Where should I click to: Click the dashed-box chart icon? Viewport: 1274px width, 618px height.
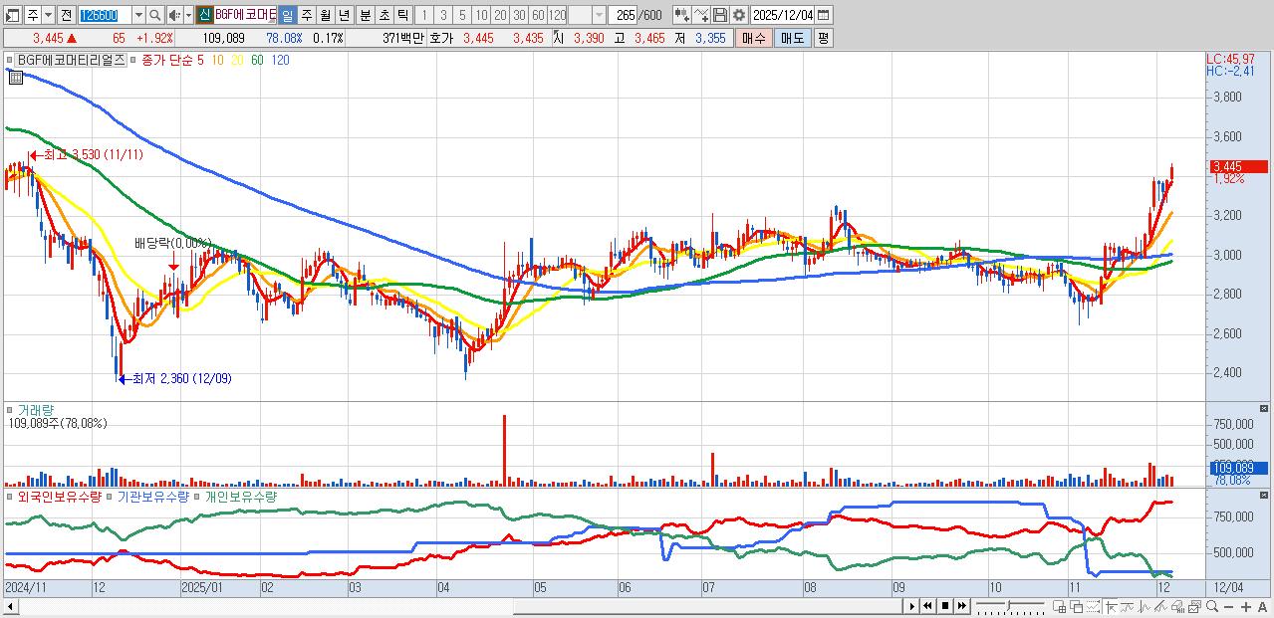click(x=1094, y=606)
